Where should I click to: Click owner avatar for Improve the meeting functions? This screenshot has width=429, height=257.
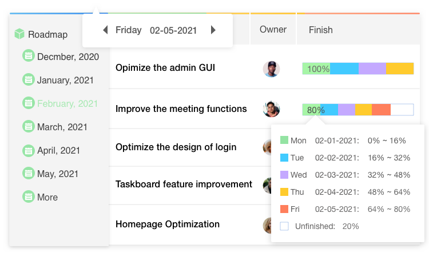click(271, 109)
